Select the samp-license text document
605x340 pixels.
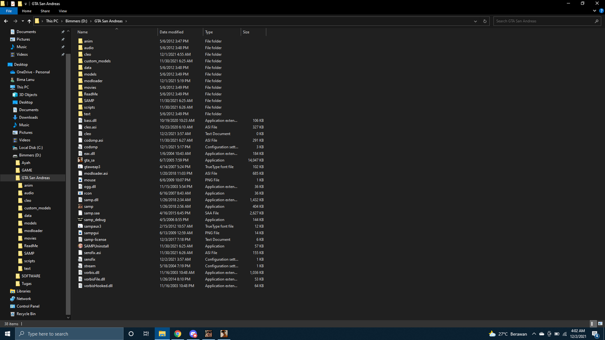point(95,239)
